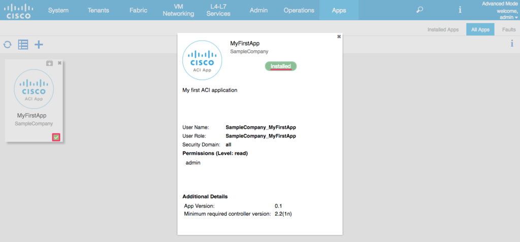This screenshot has height=242, width=520.
Task: Open the Tenants menu
Action: click(x=98, y=10)
